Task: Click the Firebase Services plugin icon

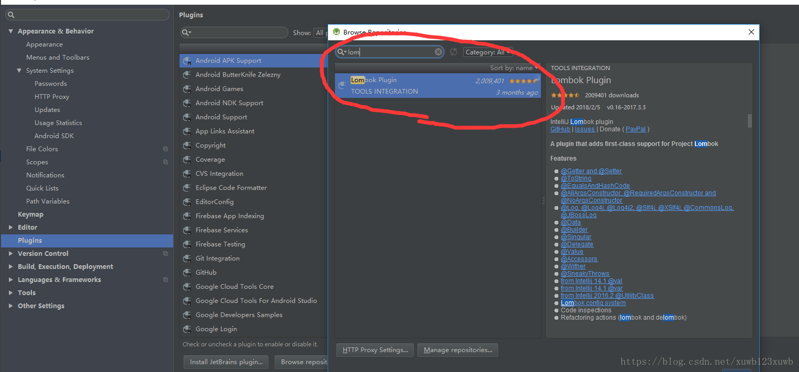Action: pyautogui.click(x=187, y=230)
